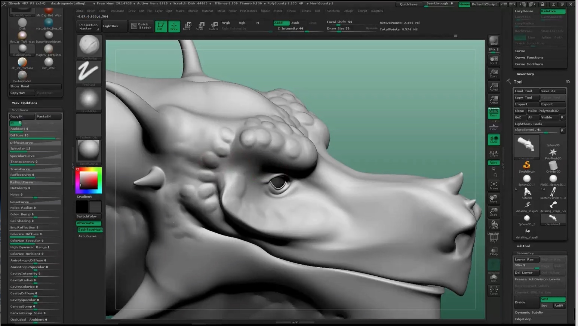Choose the PolyMesh3D star tool
Viewport: 578px width, 326px height.
[x=553, y=153]
